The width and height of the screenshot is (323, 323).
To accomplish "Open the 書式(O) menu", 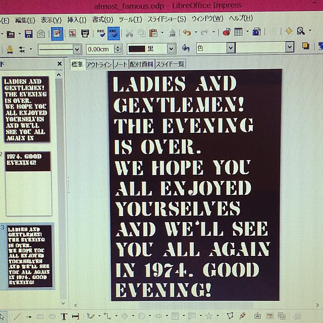I will pyautogui.click(x=102, y=20).
